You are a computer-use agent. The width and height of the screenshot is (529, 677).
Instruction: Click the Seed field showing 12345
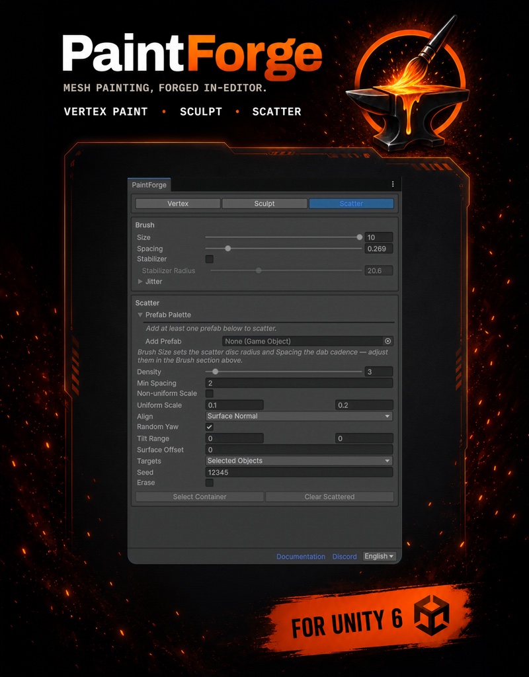(299, 472)
